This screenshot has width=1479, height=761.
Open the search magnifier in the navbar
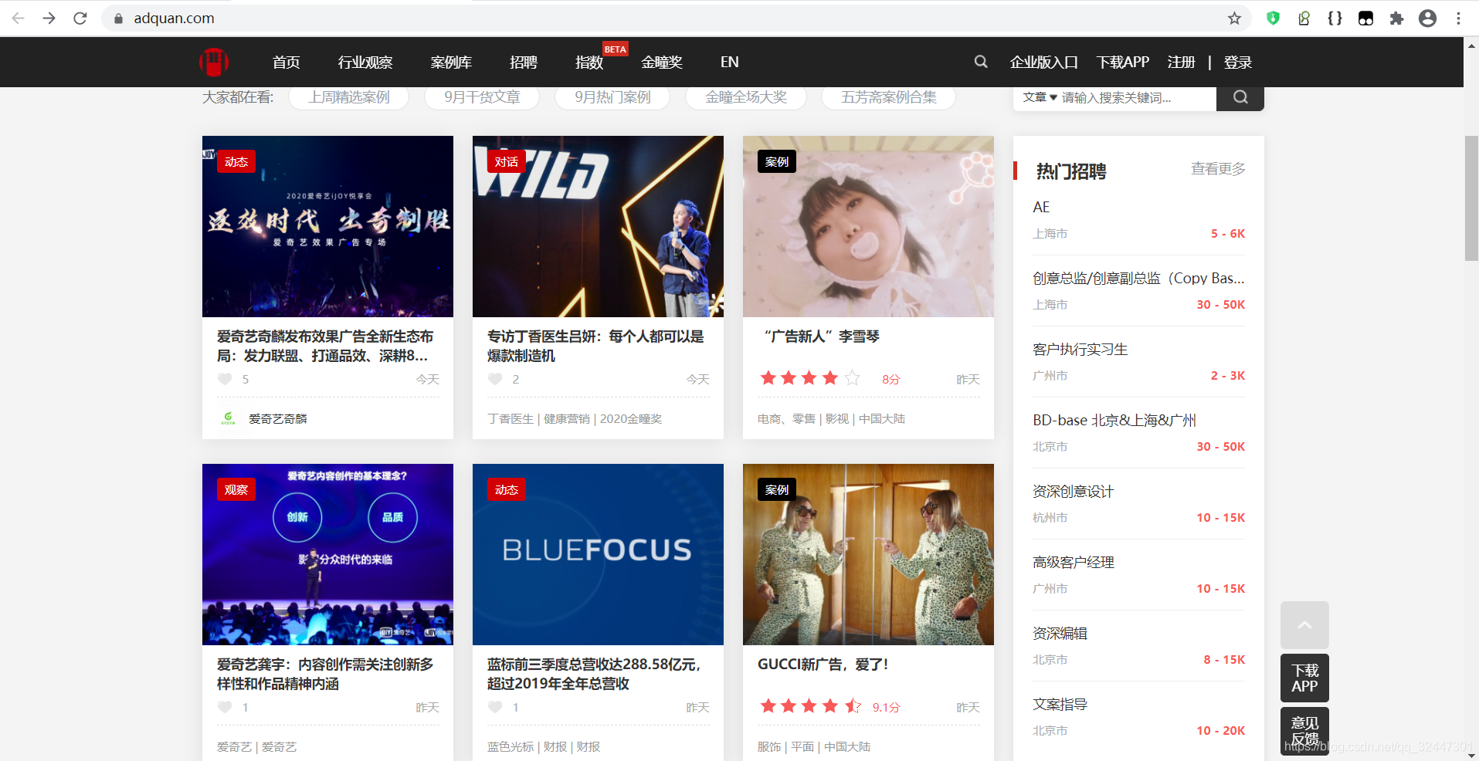point(981,62)
